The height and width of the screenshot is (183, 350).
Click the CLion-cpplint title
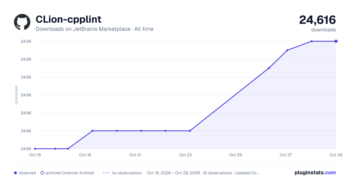point(69,19)
